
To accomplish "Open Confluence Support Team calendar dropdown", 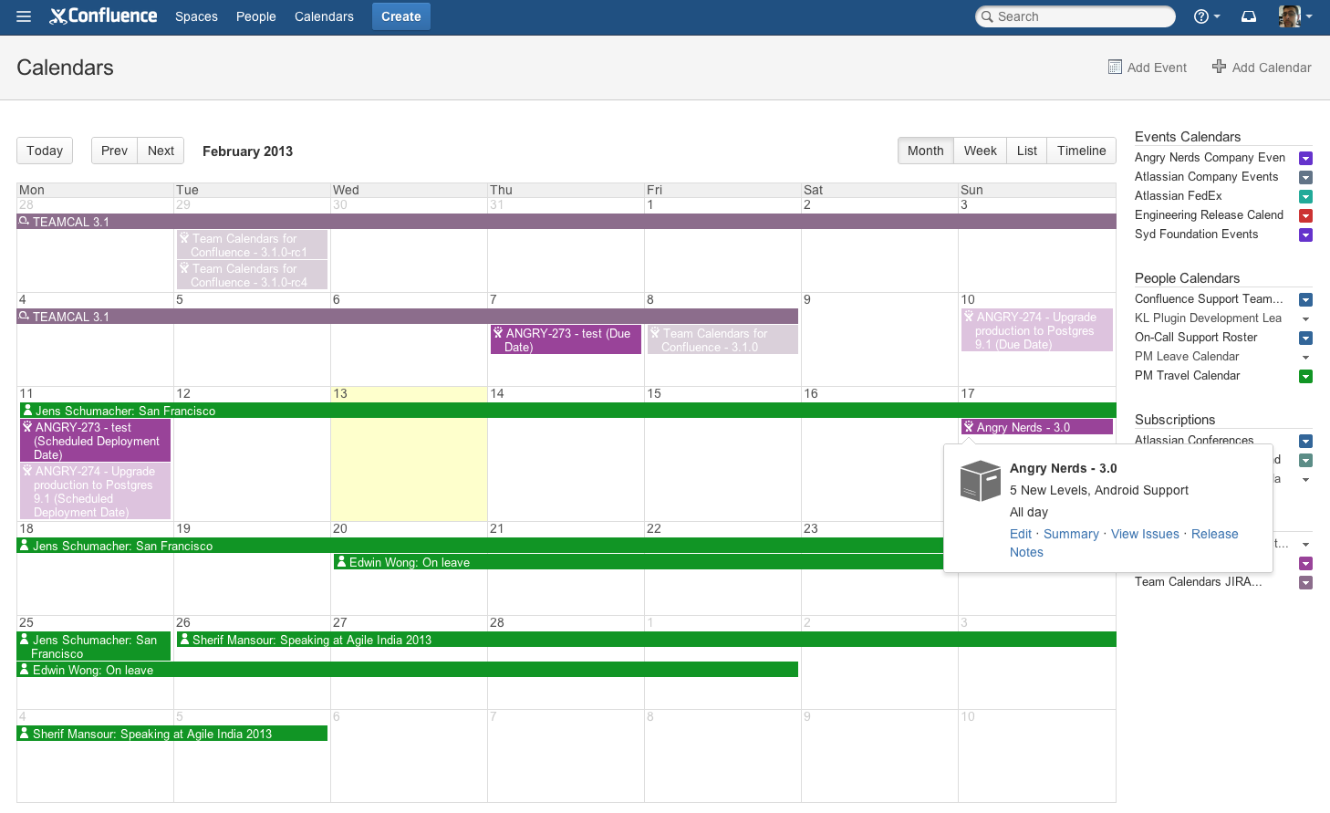I will tap(1305, 299).
